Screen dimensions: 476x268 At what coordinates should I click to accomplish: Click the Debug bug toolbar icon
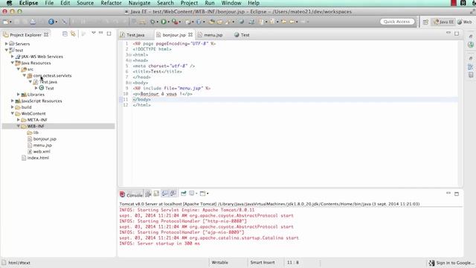[x=152, y=22]
